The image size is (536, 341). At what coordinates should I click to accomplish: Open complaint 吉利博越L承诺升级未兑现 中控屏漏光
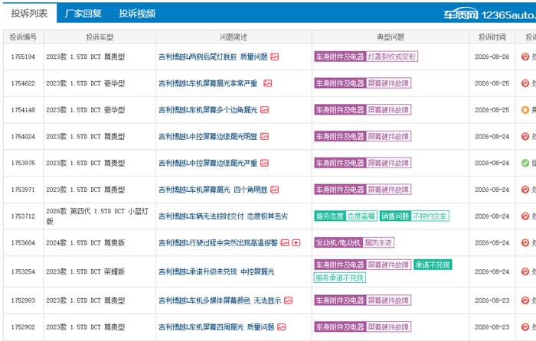click(x=217, y=271)
